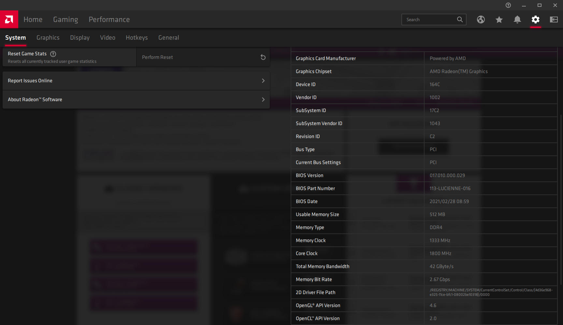Select Core Clock value 1800 MHz

(x=440, y=253)
